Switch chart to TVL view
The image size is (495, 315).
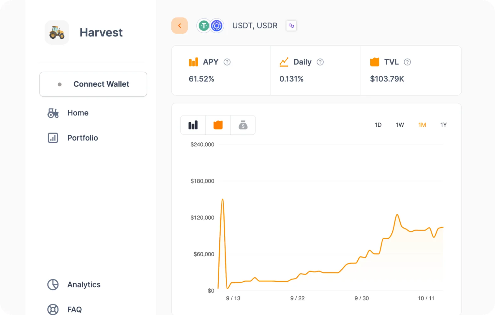218,125
